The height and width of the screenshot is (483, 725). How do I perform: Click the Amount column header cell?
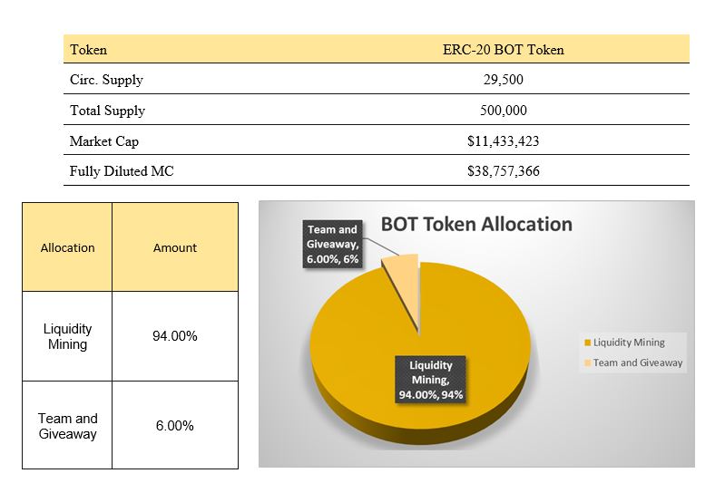pyautogui.click(x=175, y=247)
